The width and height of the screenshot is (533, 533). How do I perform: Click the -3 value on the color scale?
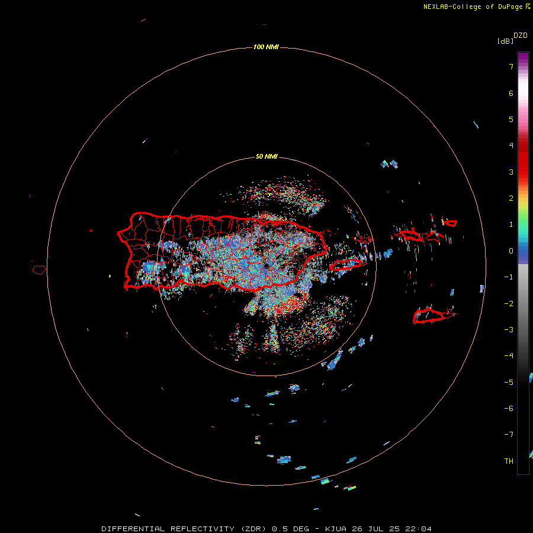pos(509,330)
